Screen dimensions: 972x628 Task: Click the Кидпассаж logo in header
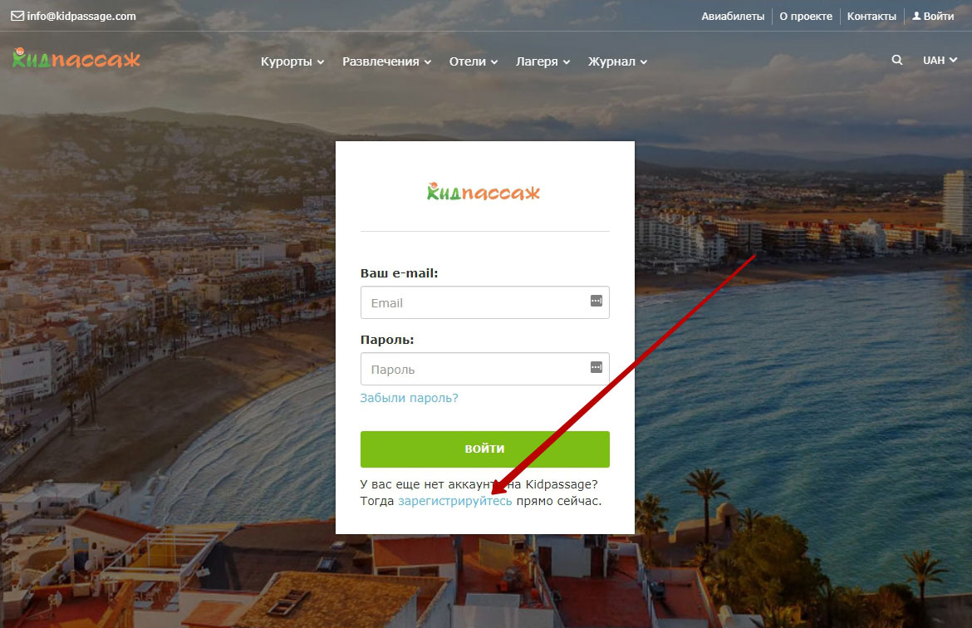click(76, 59)
